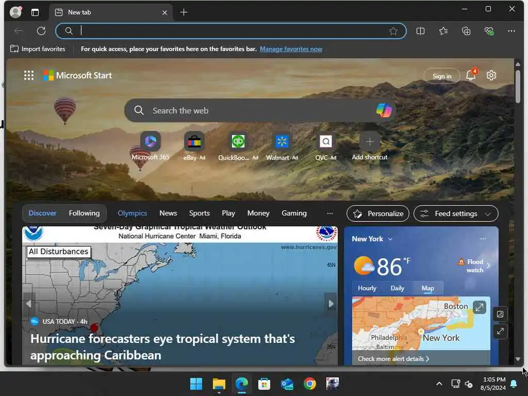Open Check more alert details link
Viewport: 528px width, 396px height.
393,359
